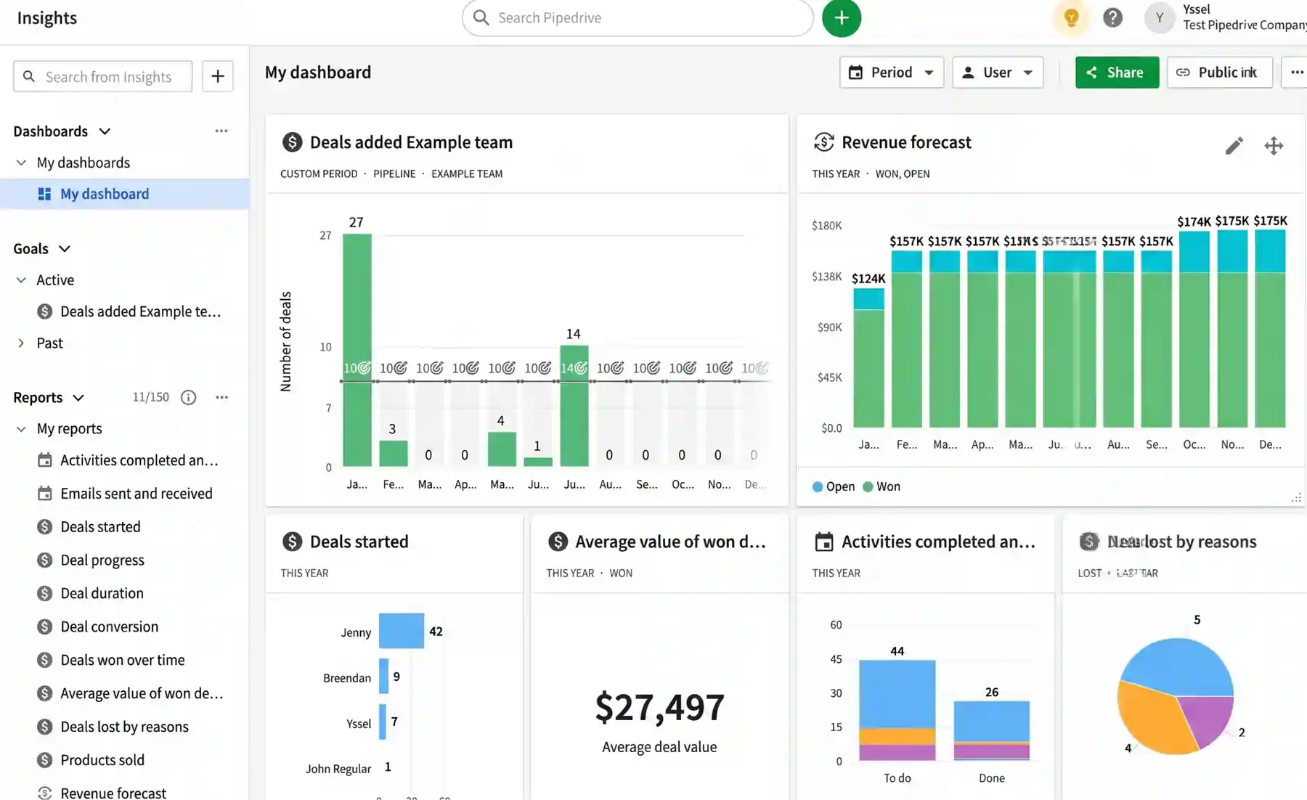Click the $27,497 average deal value
The height and width of the screenshot is (800, 1307).
tap(659, 708)
